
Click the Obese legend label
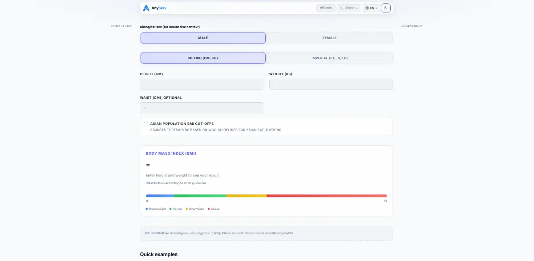coord(215,209)
